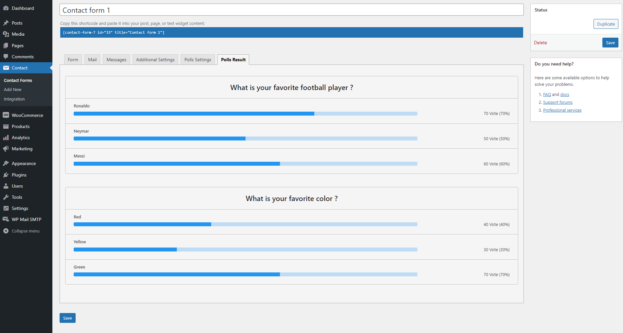623x333 pixels.
Task: Select the Additional Settings tab
Action: coord(155,60)
